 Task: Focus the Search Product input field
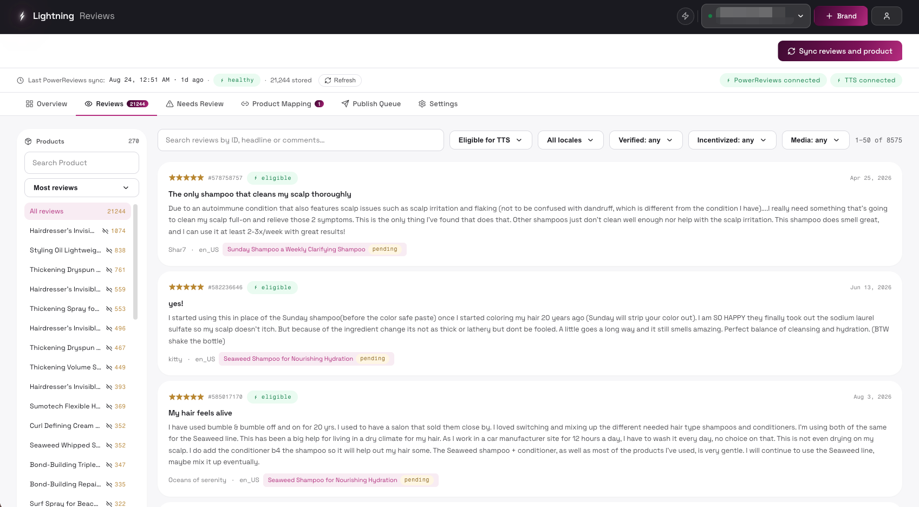(82, 163)
